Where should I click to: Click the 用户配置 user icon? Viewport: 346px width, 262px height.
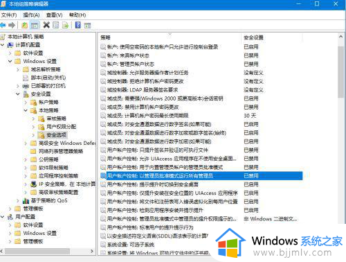pos(10,217)
